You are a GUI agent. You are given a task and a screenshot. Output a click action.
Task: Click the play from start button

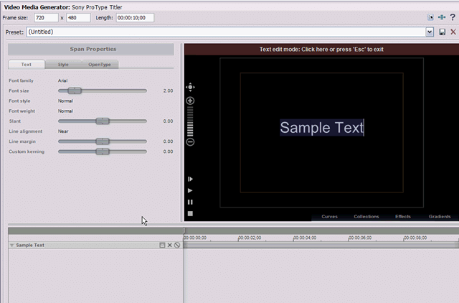point(190,179)
